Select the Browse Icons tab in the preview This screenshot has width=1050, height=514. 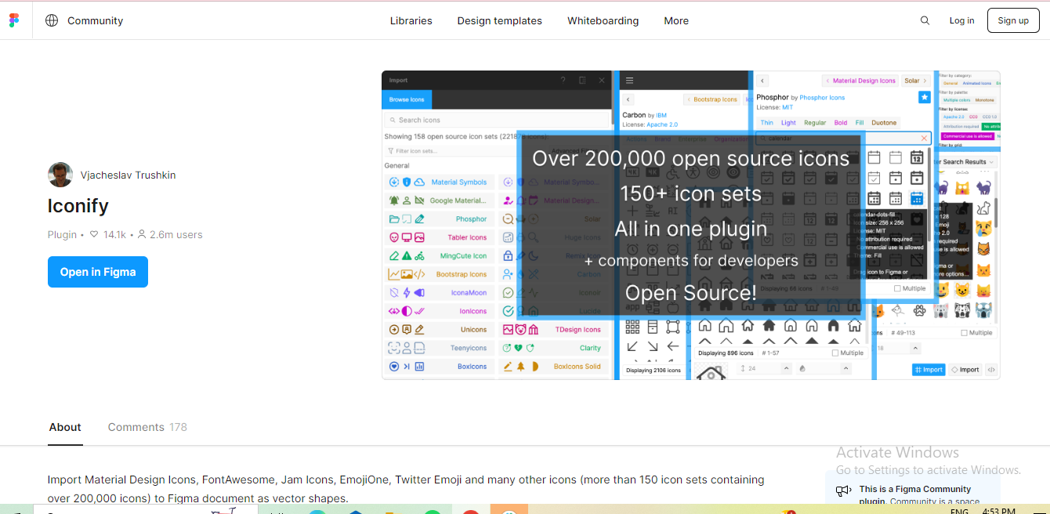point(407,100)
